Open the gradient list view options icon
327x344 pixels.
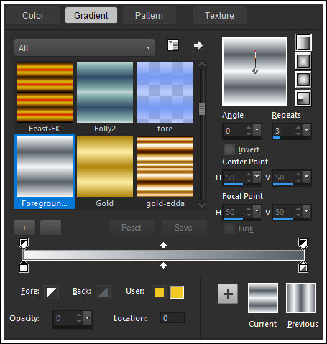point(173,45)
